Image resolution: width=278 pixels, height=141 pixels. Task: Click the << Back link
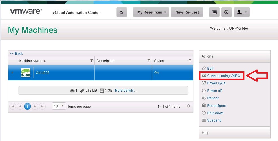(x=16, y=53)
